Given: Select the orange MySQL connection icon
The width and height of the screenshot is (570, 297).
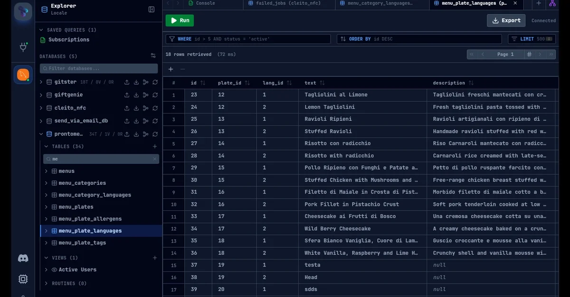Looking at the screenshot, I should pos(23,74).
